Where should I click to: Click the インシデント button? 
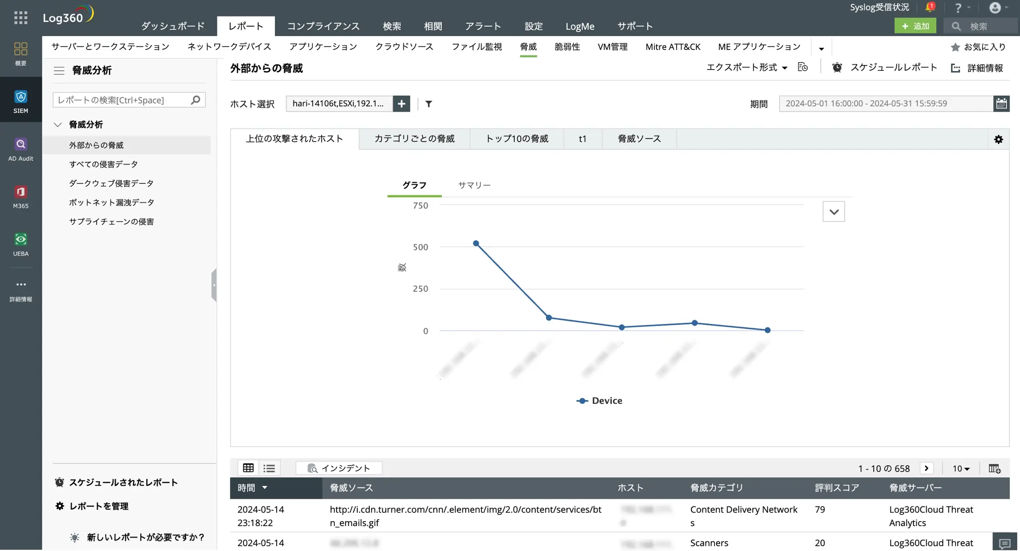339,468
